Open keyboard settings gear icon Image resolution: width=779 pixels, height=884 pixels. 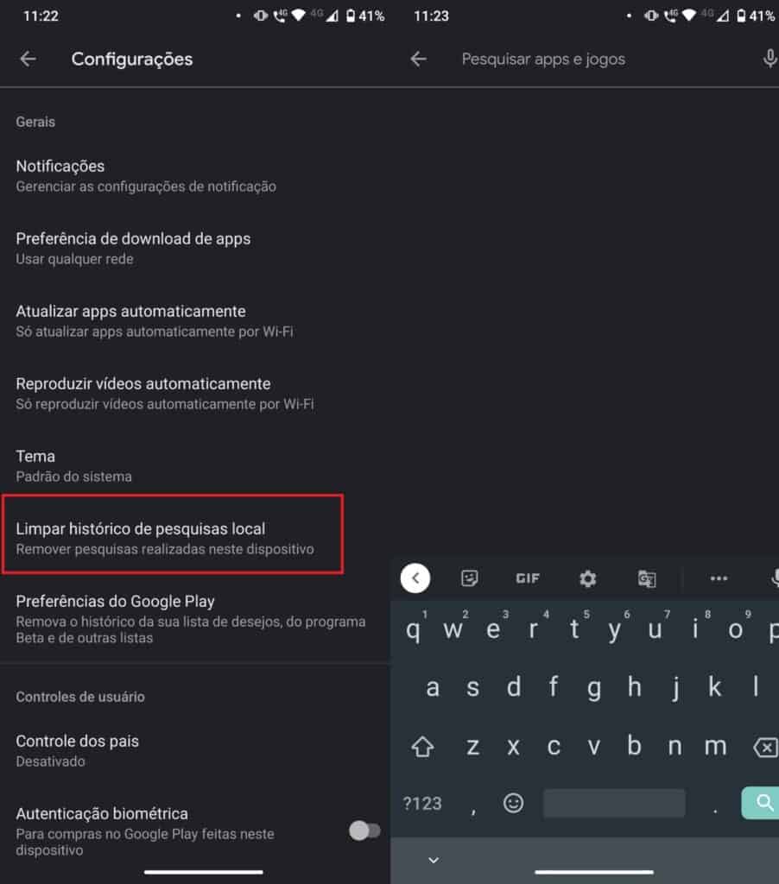pos(588,578)
